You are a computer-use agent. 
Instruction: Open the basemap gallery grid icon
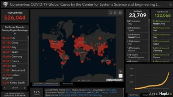[120, 13]
